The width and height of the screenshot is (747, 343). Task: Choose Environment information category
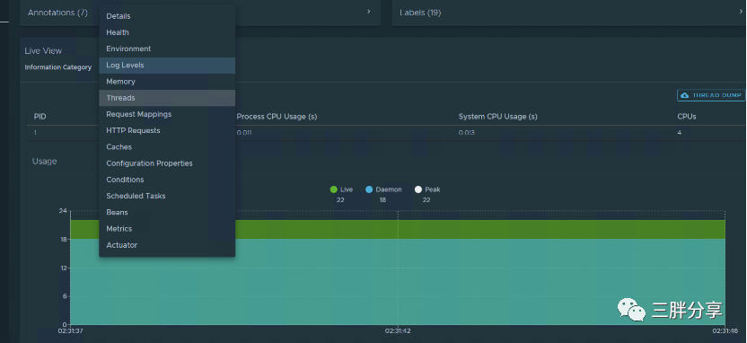click(x=167, y=48)
